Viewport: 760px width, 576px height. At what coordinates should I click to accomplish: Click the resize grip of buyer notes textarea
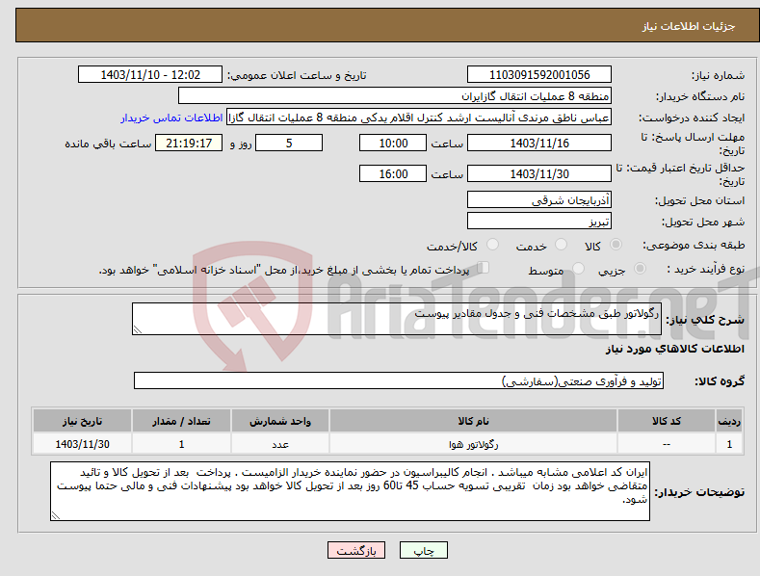[x=55, y=516]
